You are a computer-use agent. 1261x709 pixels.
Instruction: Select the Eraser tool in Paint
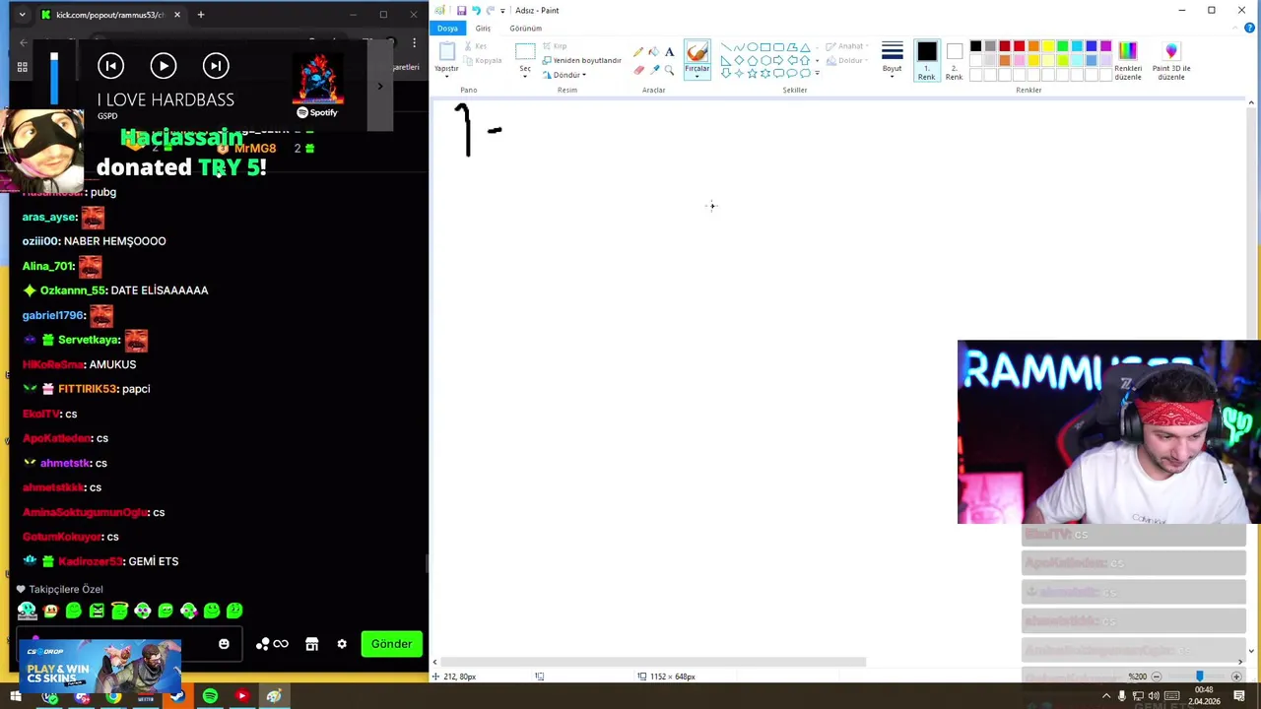[638, 70]
